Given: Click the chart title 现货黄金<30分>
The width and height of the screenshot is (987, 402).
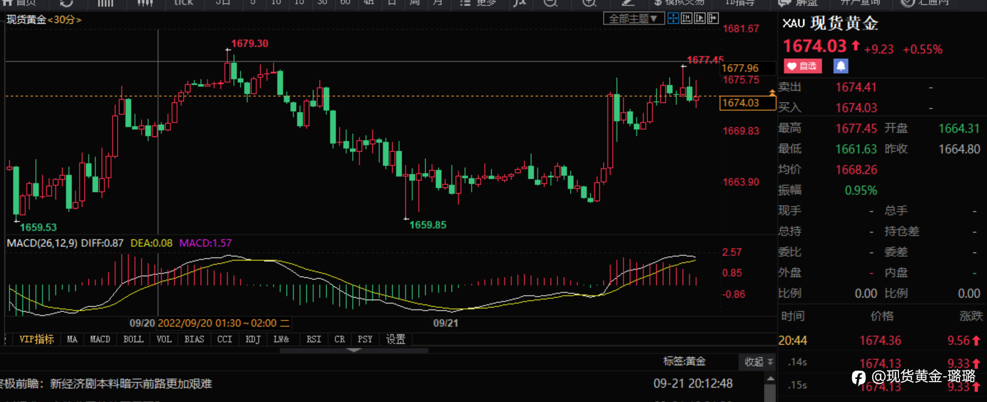Looking at the screenshot, I should pyautogui.click(x=44, y=20).
